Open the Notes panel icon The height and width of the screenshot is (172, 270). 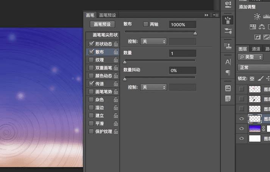coord(228,99)
